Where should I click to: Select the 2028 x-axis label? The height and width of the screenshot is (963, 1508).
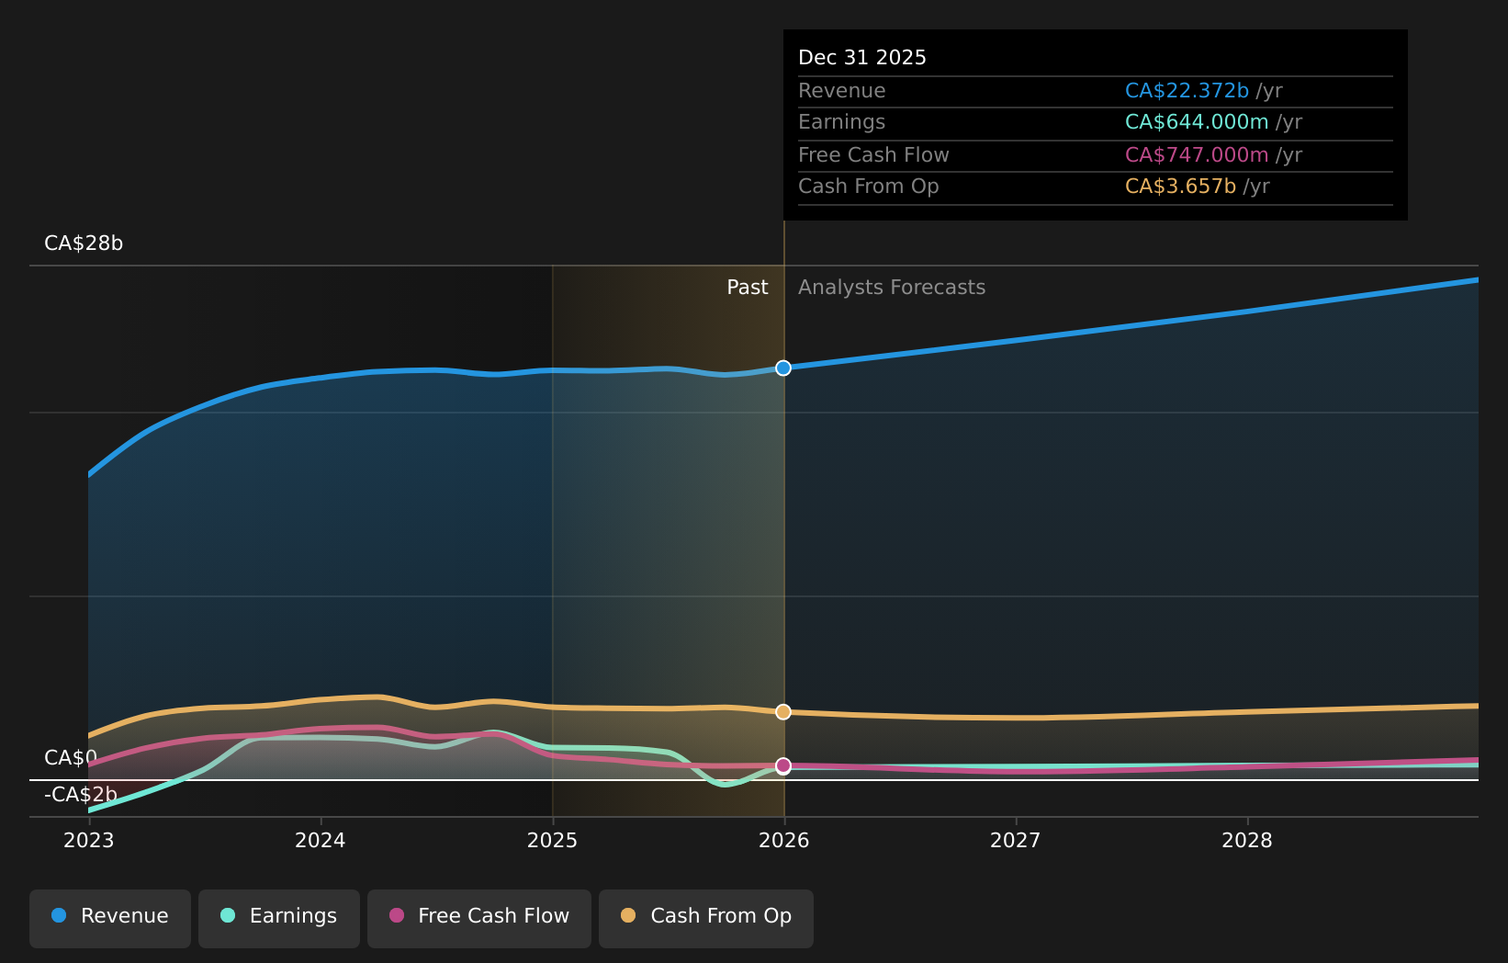coord(1247,841)
